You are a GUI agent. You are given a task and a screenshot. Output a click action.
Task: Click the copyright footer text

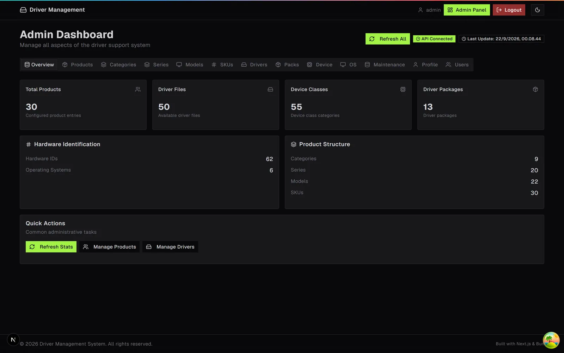point(86,344)
